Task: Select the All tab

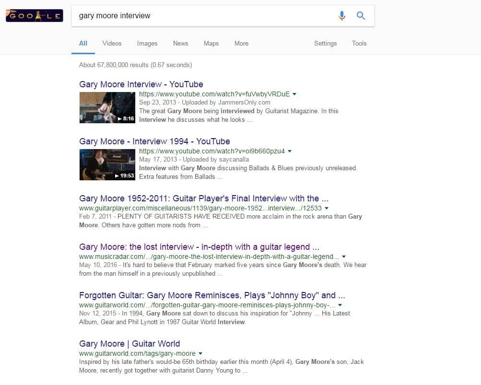Action: pos(83,43)
